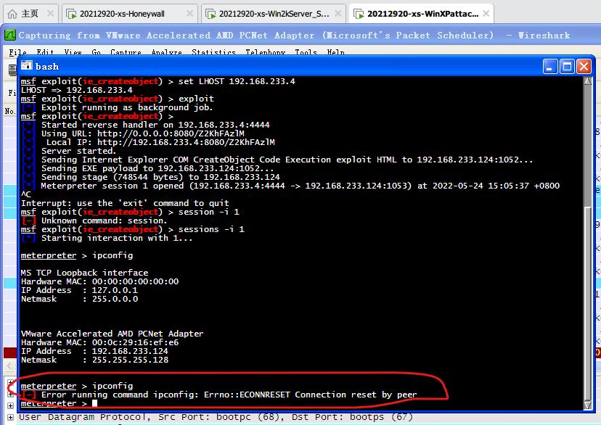Click the 'User Datagram Protocol, Src Port' row
This screenshot has height=425, width=601.
click(216, 417)
